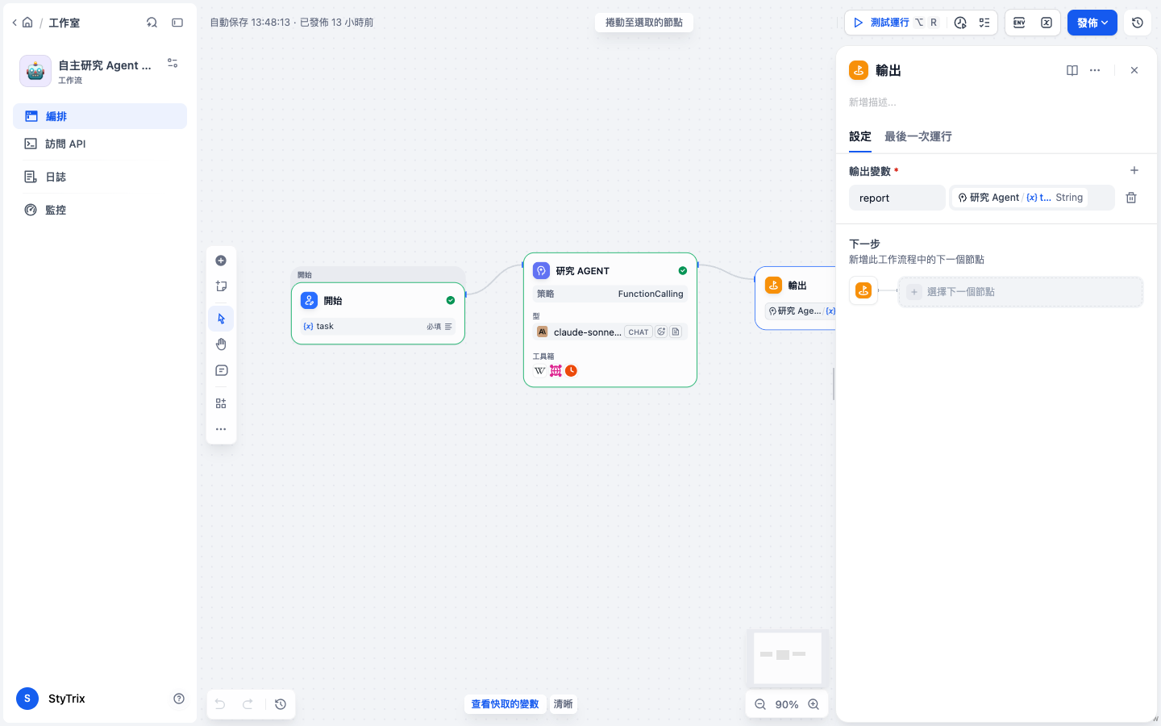Click the undo arrow button

click(x=220, y=704)
